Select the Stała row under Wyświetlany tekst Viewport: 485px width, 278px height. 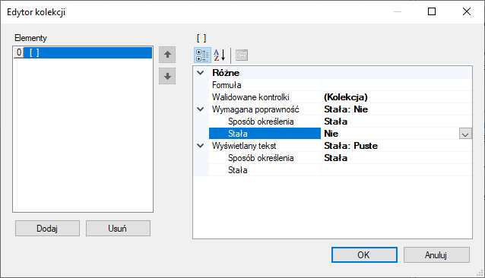[x=265, y=170]
